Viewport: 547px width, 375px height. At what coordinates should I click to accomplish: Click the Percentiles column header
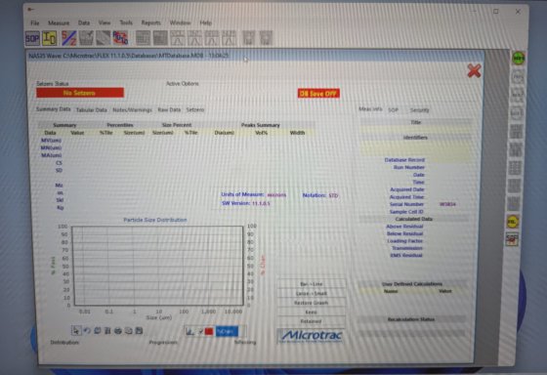[x=120, y=125]
